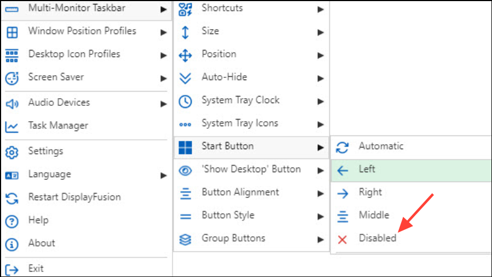
Task: Open Window Position Profiles submenu
Action: [82, 31]
